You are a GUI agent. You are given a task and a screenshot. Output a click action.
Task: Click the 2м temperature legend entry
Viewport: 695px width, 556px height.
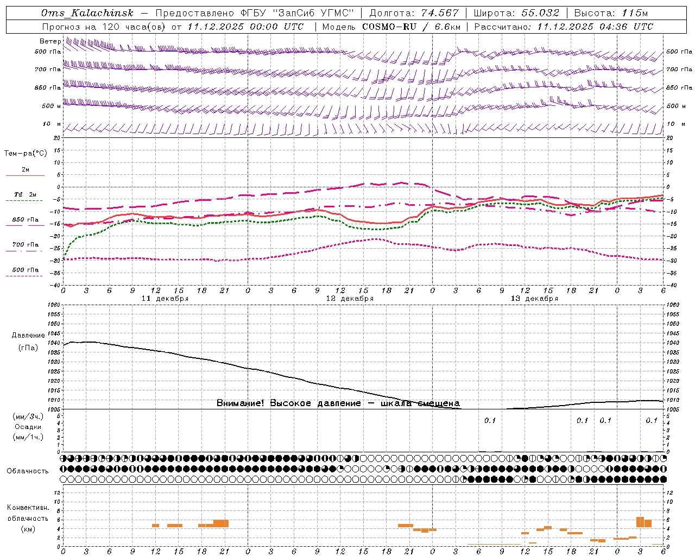pyautogui.click(x=26, y=170)
